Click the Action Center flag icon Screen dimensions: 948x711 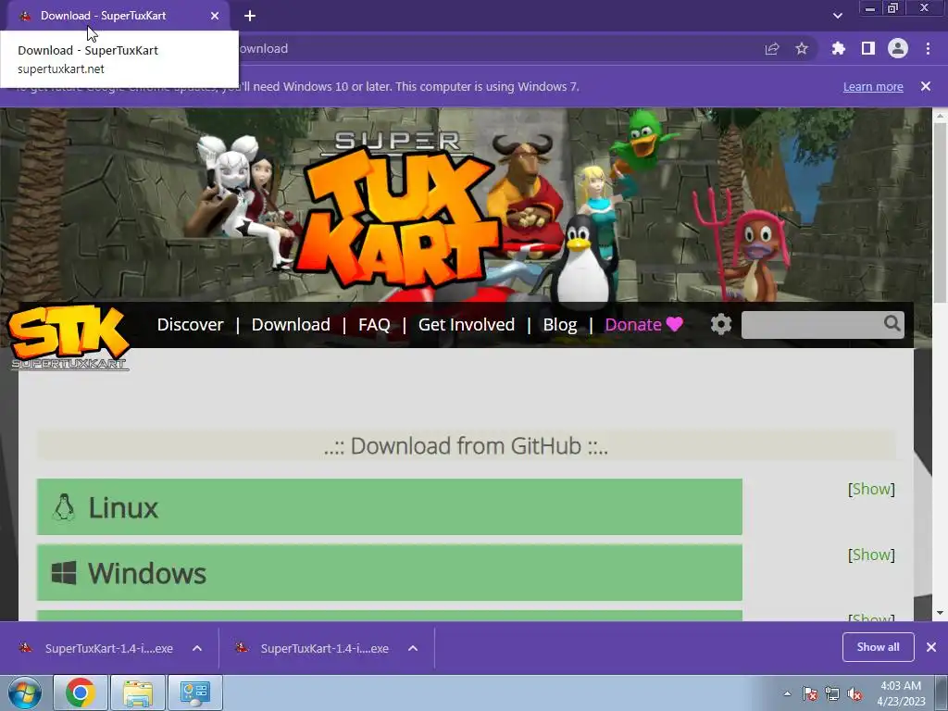pyautogui.click(x=810, y=693)
